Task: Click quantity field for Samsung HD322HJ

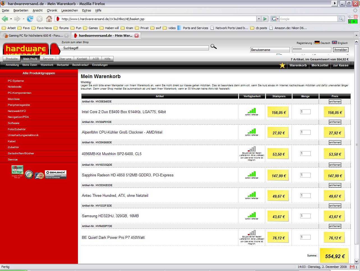Action: (x=305, y=216)
